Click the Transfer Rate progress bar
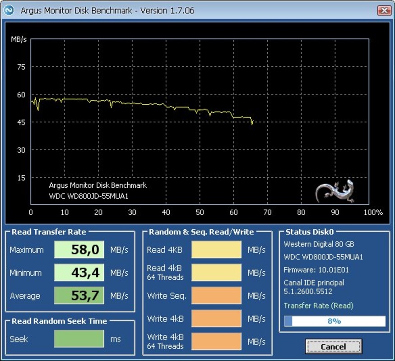Image resolution: width=395 pixels, height=361 pixels. 334,321
